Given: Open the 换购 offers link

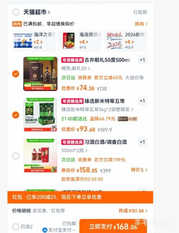Looking at the screenshot, I should 141,24.
